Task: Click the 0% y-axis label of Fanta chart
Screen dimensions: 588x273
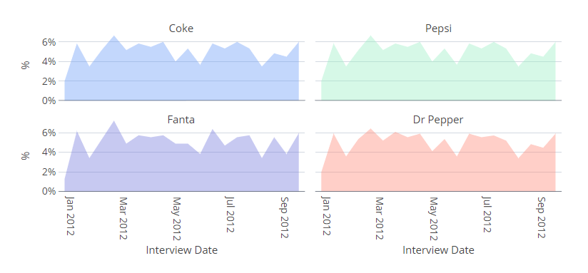Action: [49, 191]
